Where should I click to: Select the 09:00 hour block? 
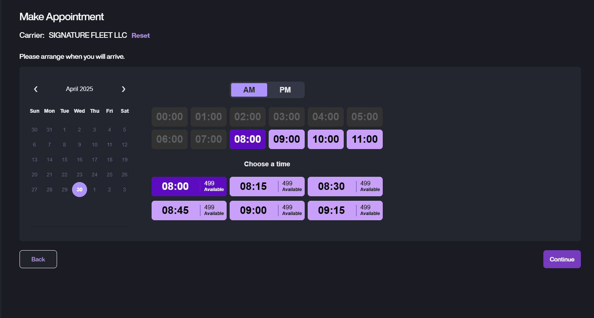[x=287, y=139]
